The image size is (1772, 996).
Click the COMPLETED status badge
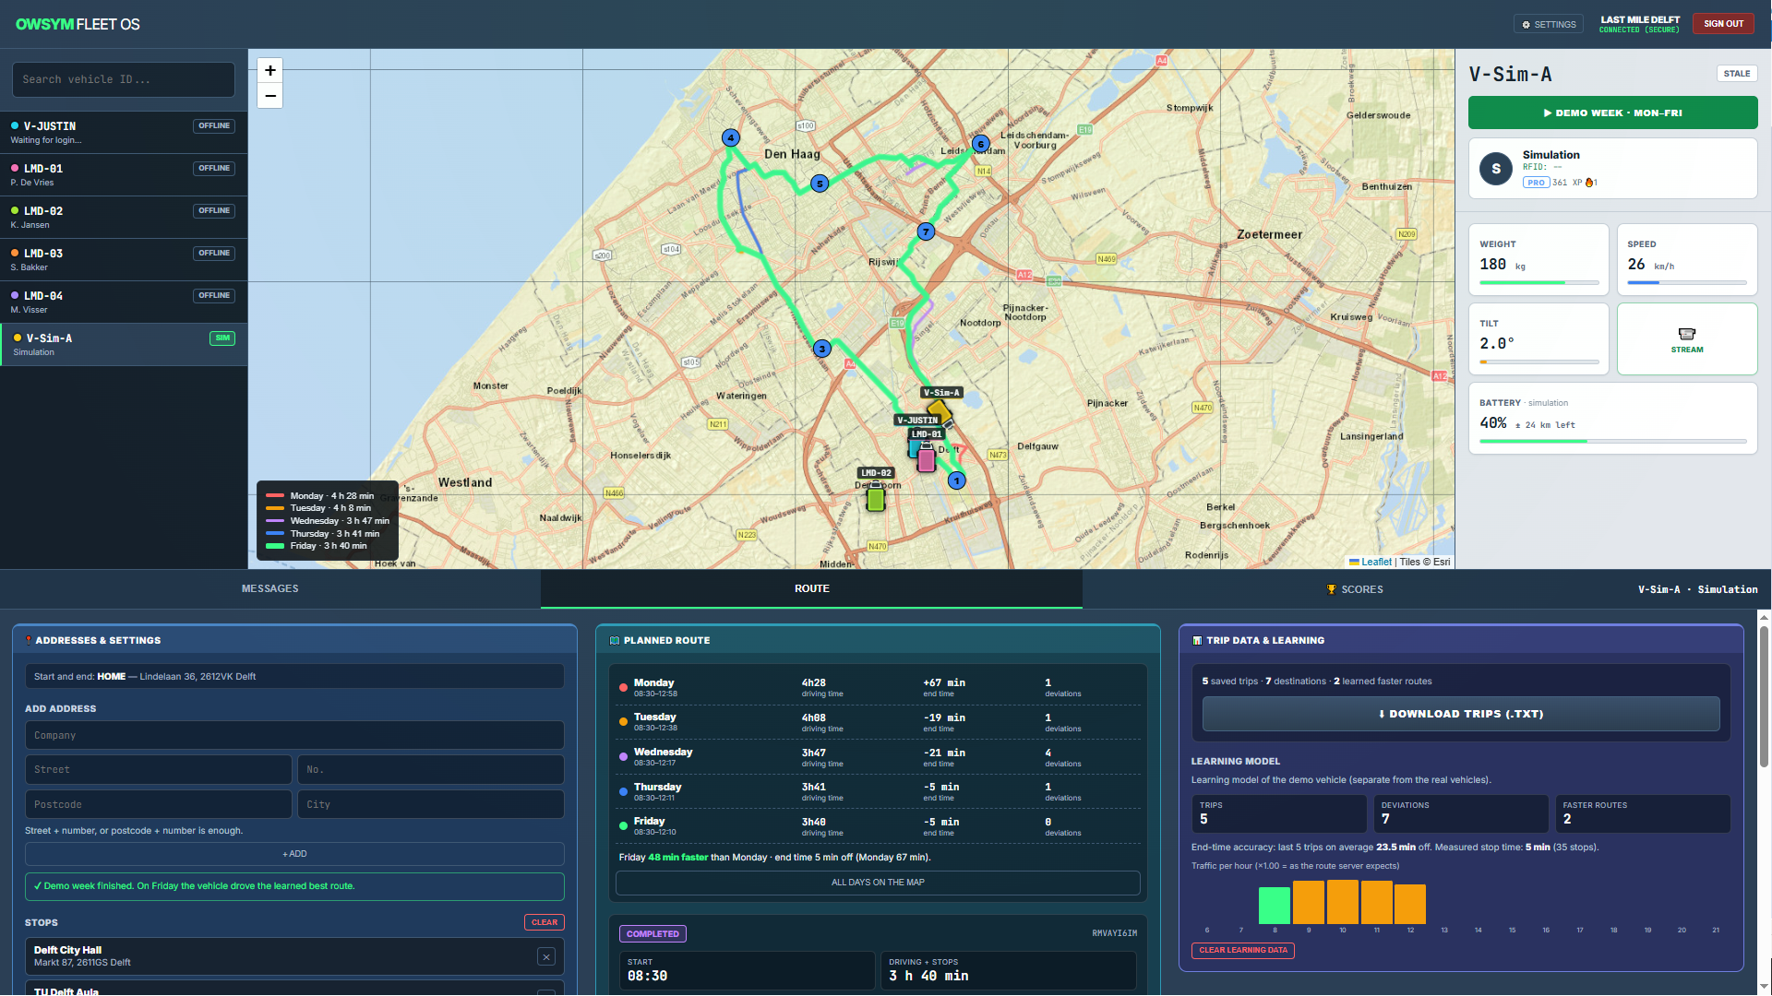point(653,934)
